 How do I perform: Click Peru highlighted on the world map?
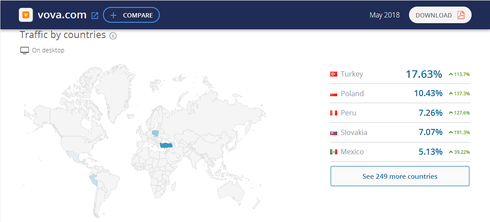click(93, 180)
